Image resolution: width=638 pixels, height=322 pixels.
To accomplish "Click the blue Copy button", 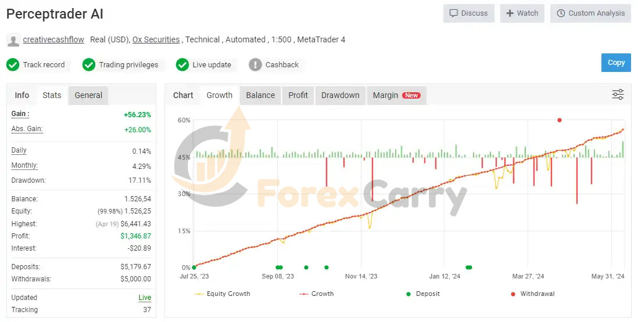I will (x=616, y=63).
